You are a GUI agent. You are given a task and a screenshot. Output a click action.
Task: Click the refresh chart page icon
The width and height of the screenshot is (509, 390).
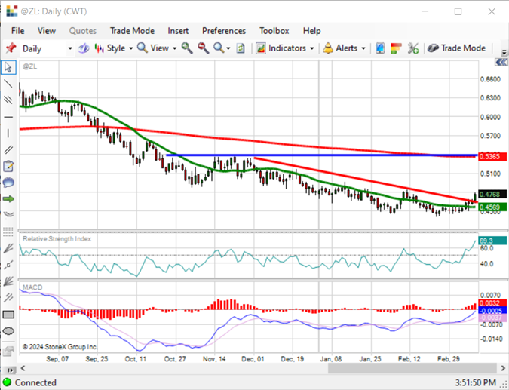[241, 48]
